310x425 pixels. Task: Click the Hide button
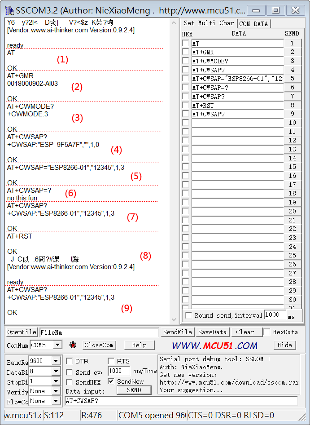[284, 345]
